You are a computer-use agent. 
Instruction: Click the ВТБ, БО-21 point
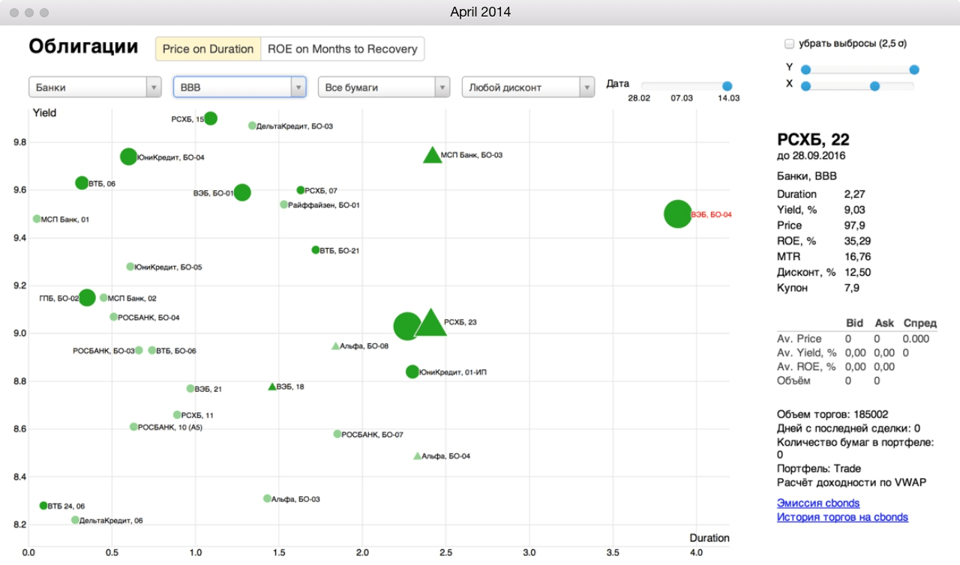316,250
